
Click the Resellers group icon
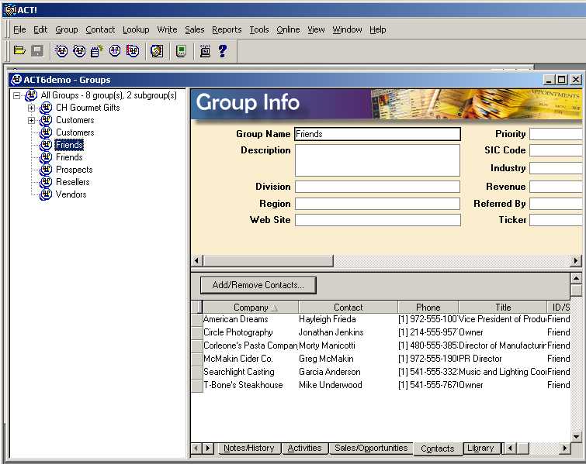click(x=46, y=182)
